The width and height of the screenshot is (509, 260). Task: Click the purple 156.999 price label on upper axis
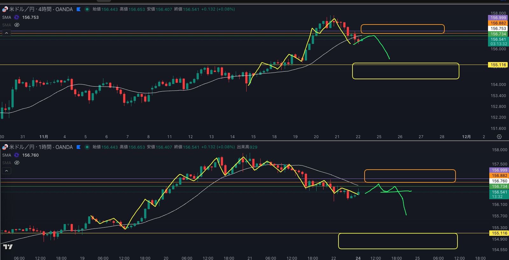point(498,18)
